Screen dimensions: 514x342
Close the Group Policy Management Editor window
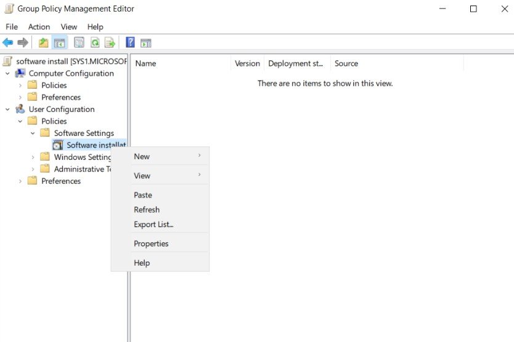[505, 9]
